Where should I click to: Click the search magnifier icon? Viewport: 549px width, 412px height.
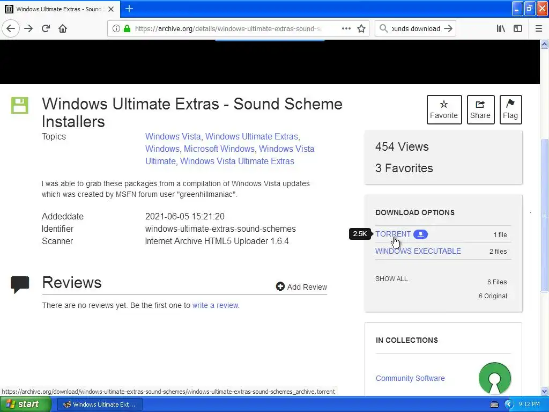click(x=384, y=29)
